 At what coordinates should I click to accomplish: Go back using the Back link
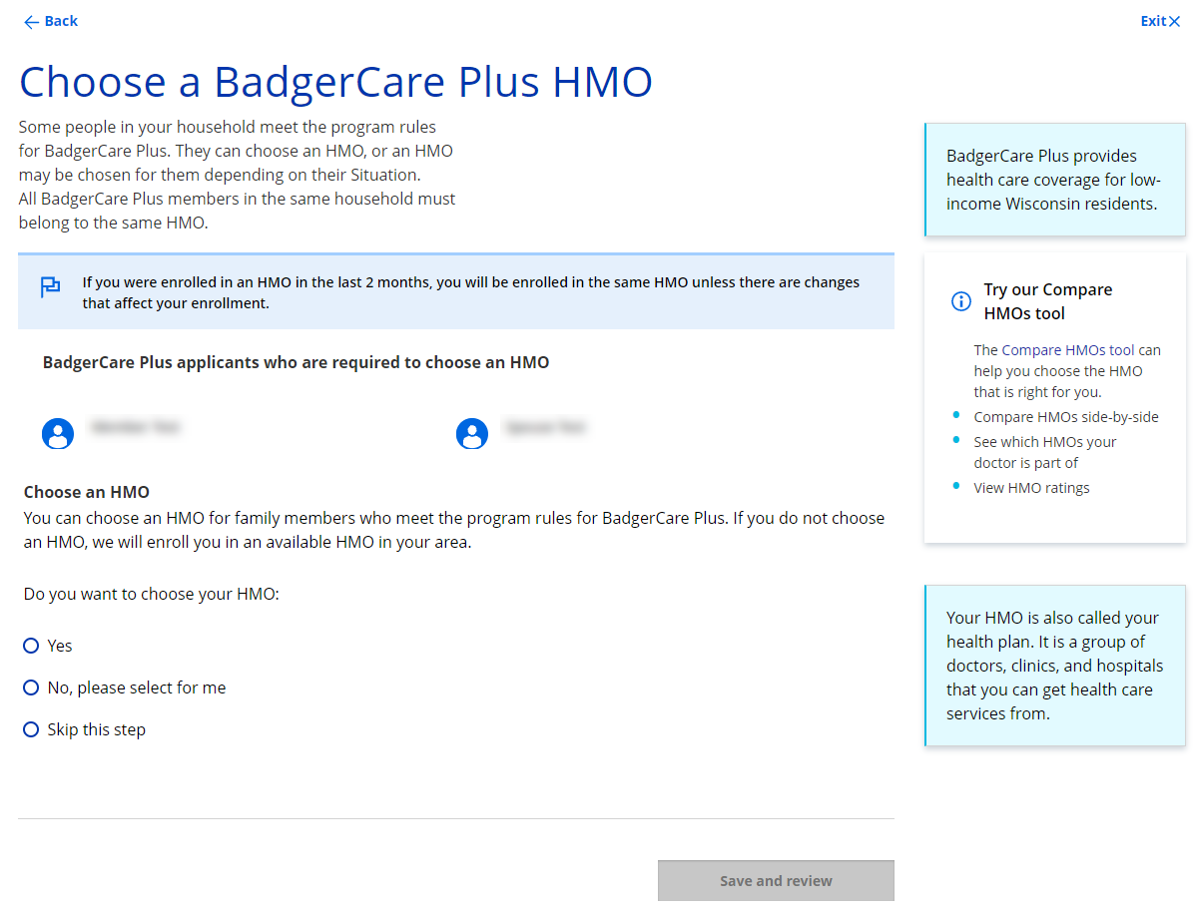[61, 21]
